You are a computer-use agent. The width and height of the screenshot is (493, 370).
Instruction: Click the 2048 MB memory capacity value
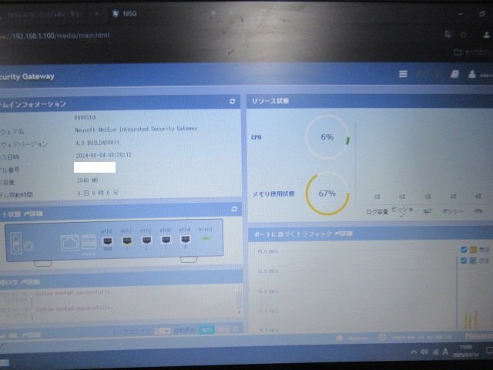point(87,180)
